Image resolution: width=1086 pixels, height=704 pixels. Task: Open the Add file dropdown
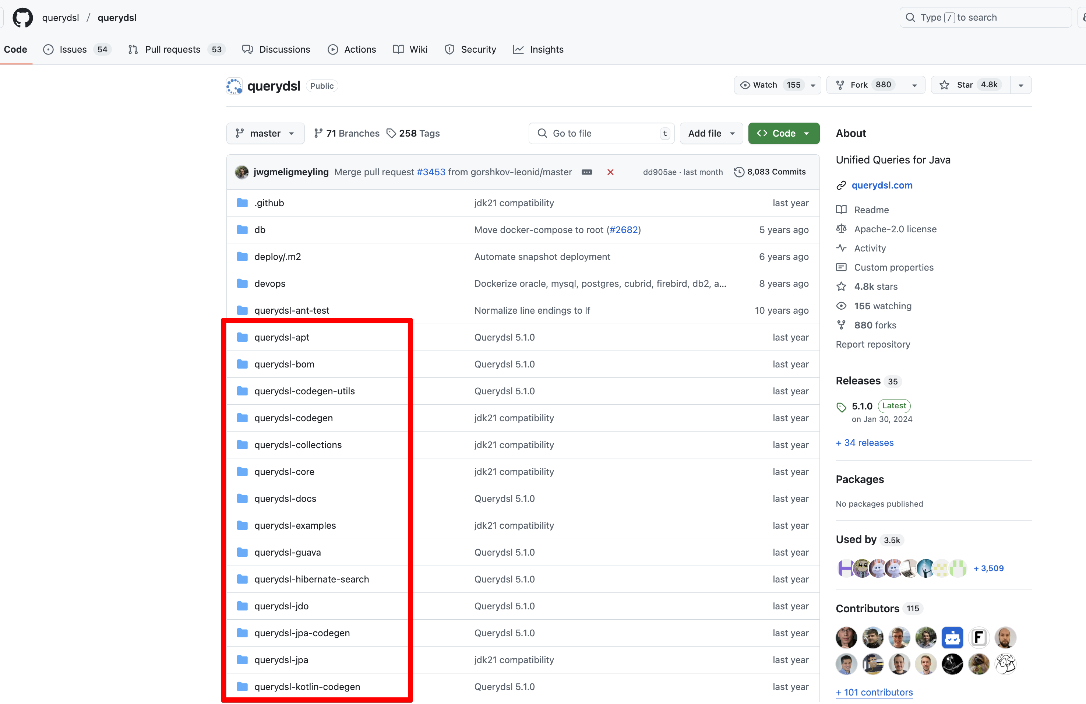[x=711, y=133]
